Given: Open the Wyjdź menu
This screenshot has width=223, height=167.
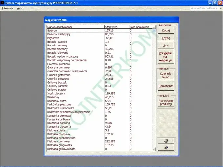Looking at the screenshot, I should click(20, 8).
